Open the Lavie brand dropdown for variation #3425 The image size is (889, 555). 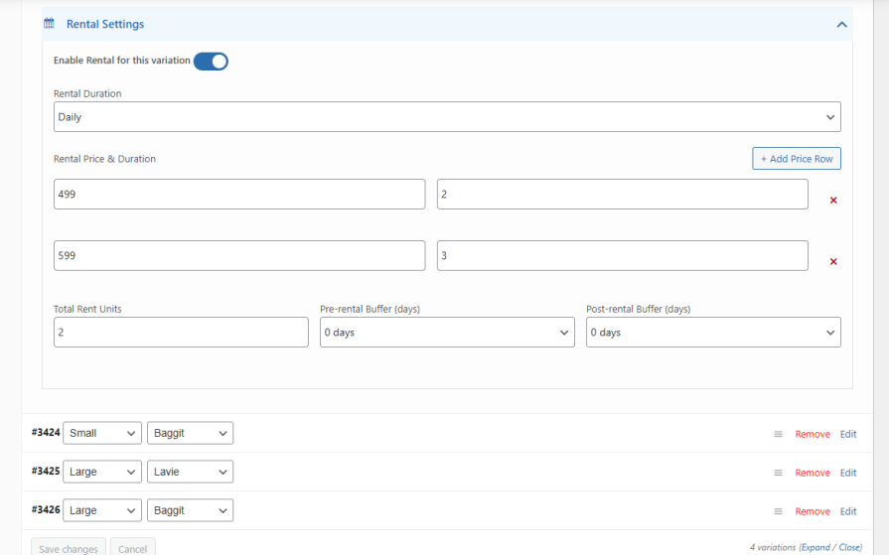190,472
